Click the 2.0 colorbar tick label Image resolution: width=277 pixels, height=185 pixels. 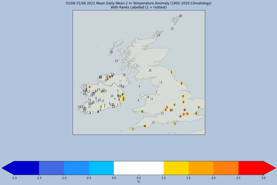(214, 178)
